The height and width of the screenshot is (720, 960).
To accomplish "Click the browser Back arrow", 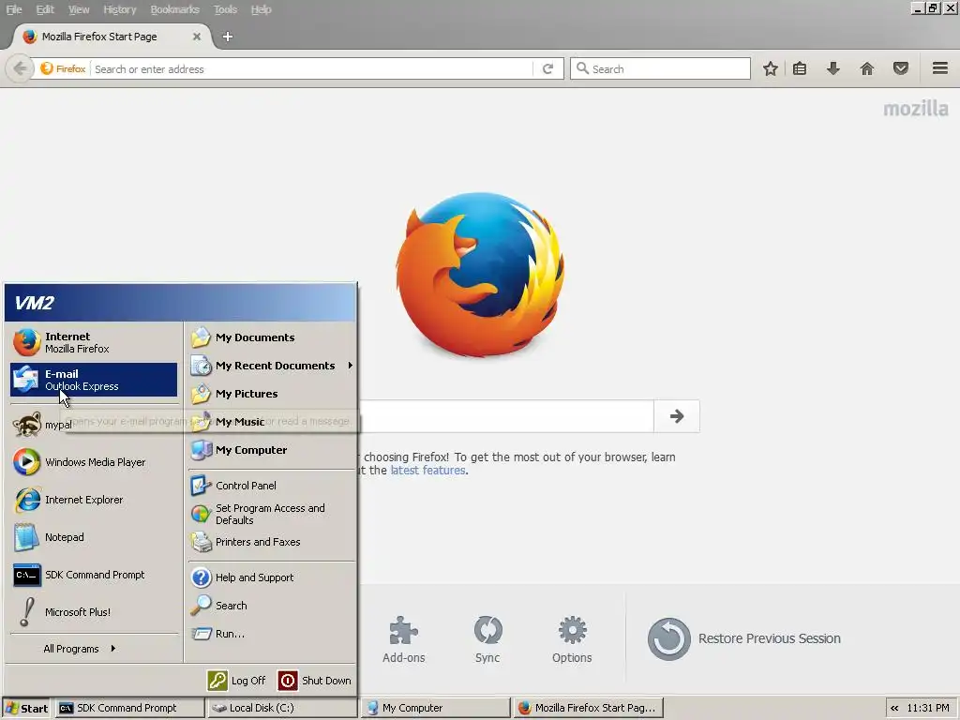I will 19,68.
